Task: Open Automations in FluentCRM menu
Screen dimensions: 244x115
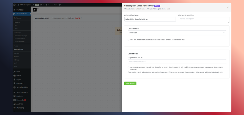Action: click(x=18, y=49)
